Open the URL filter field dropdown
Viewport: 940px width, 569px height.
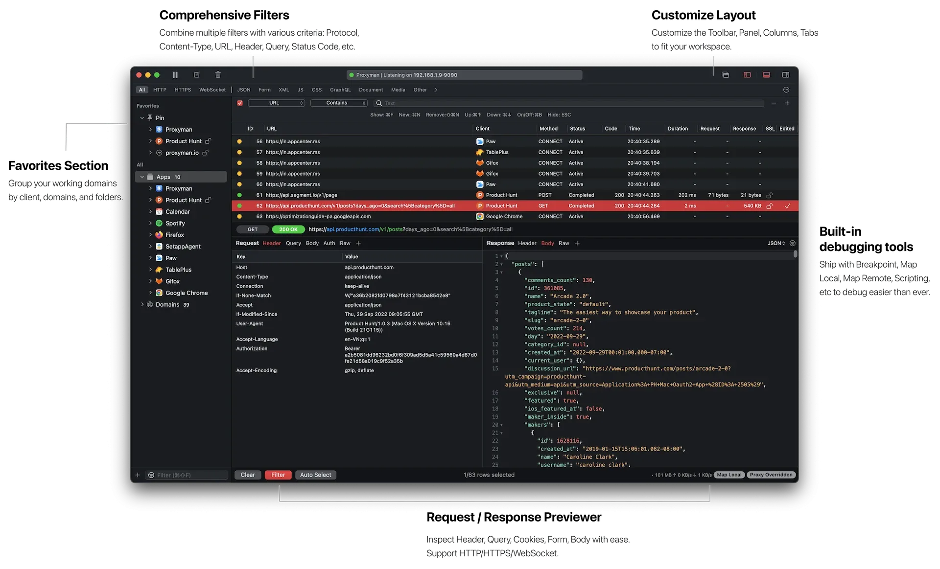click(277, 103)
